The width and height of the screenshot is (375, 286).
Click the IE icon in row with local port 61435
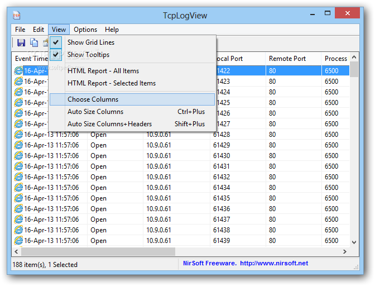coord(18,198)
